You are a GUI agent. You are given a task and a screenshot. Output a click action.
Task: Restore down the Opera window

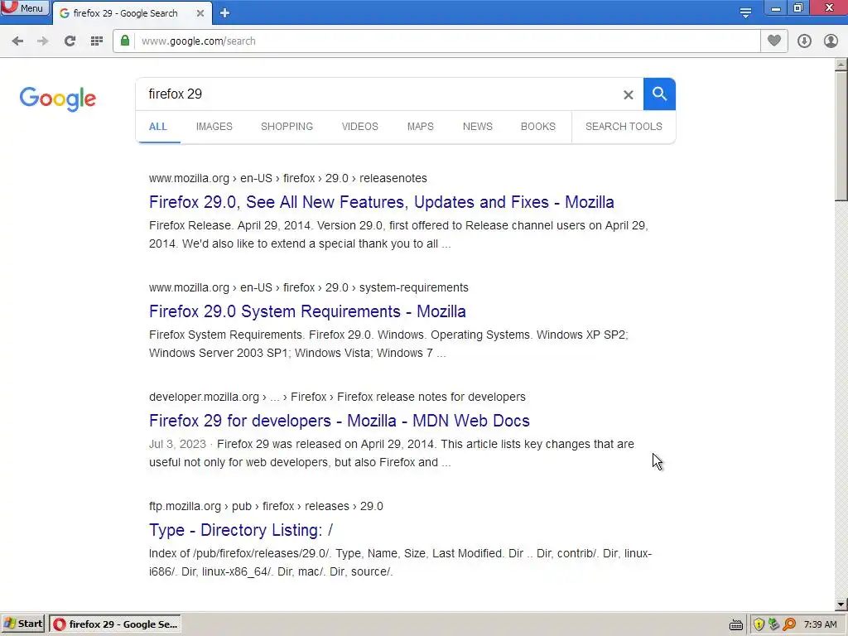click(798, 8)
